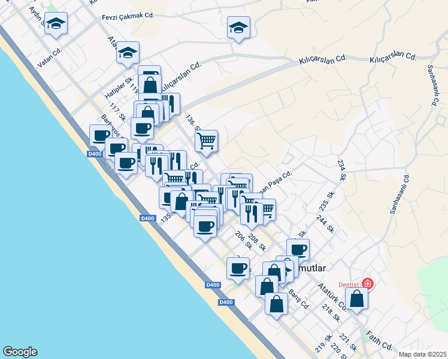Click the Dentist place label

point(349,285)
